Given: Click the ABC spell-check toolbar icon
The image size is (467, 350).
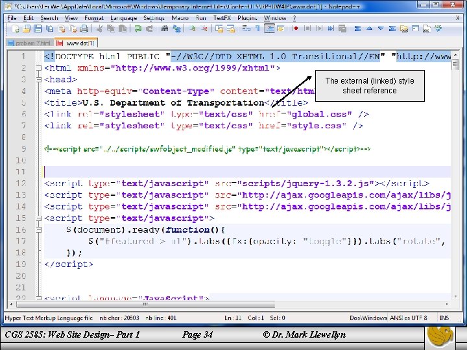Looking at the screenshot, I should tap(438, 29).
